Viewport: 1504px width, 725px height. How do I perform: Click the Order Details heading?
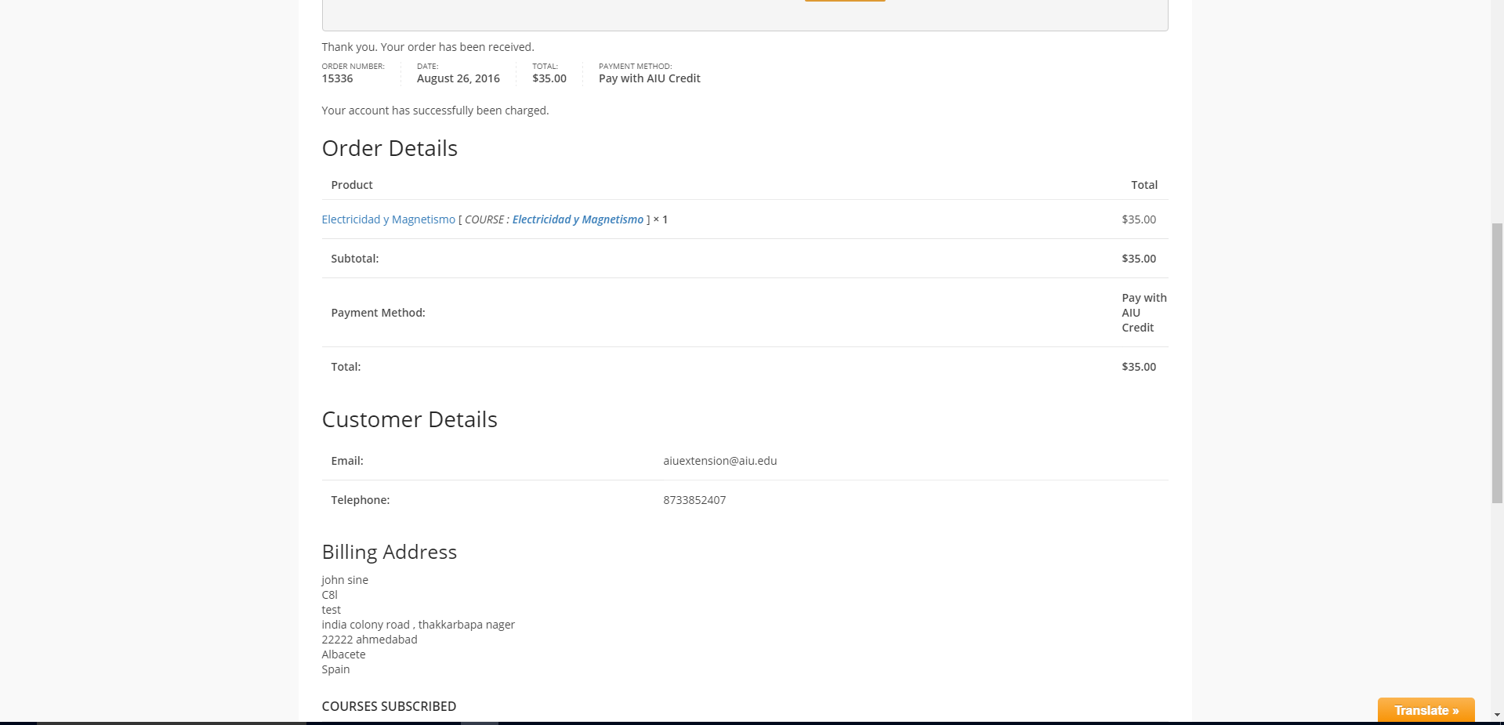point(390,148)
